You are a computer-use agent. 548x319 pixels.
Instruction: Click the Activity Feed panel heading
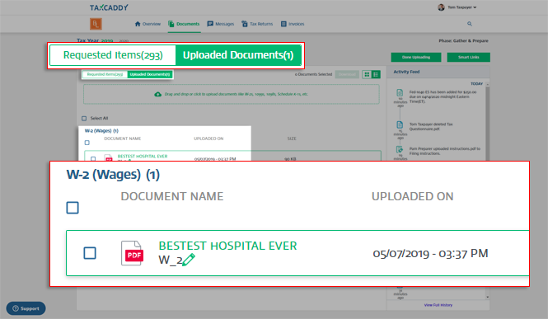click(406, 72)
